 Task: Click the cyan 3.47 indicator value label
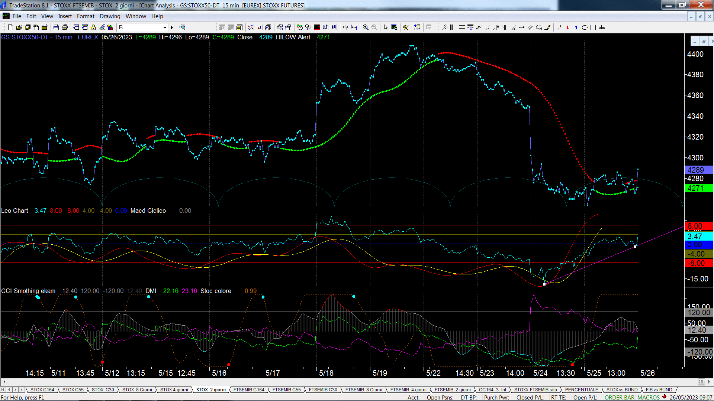click(x=699, y=236)
